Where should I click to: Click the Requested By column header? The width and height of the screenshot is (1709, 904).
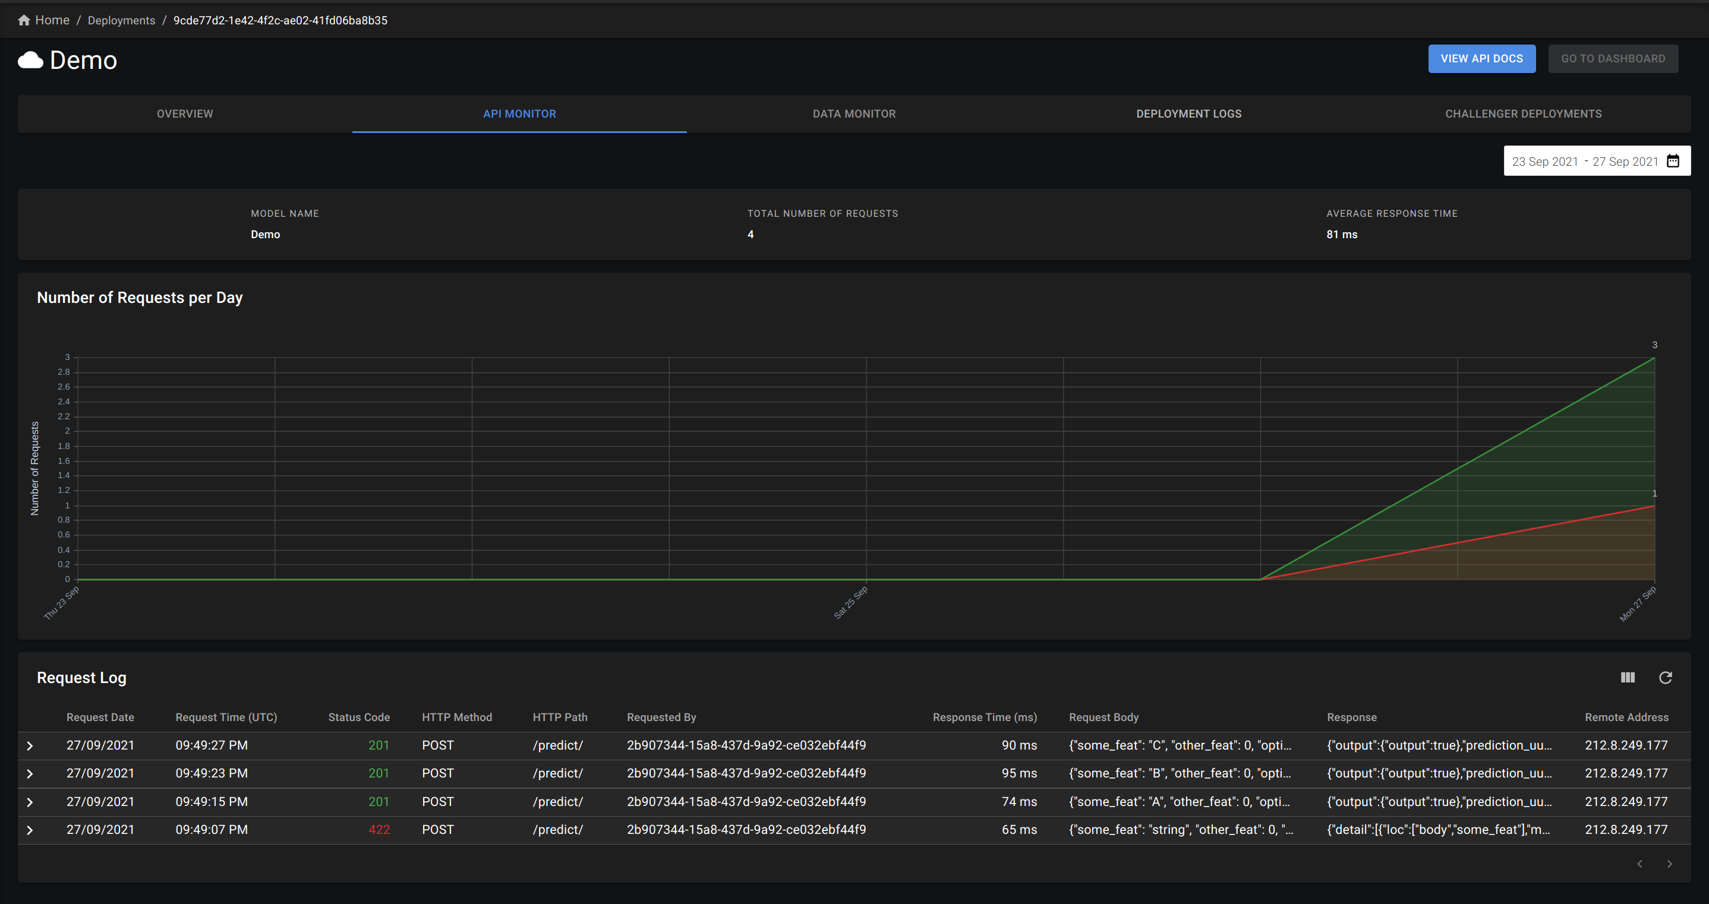pyautogui.click(x=661, y=717)
